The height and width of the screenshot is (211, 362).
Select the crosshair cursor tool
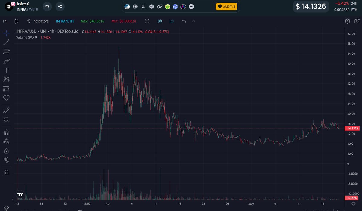6,33
